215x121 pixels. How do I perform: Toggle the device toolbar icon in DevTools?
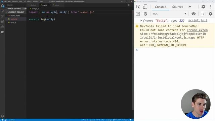coord(145,7)
